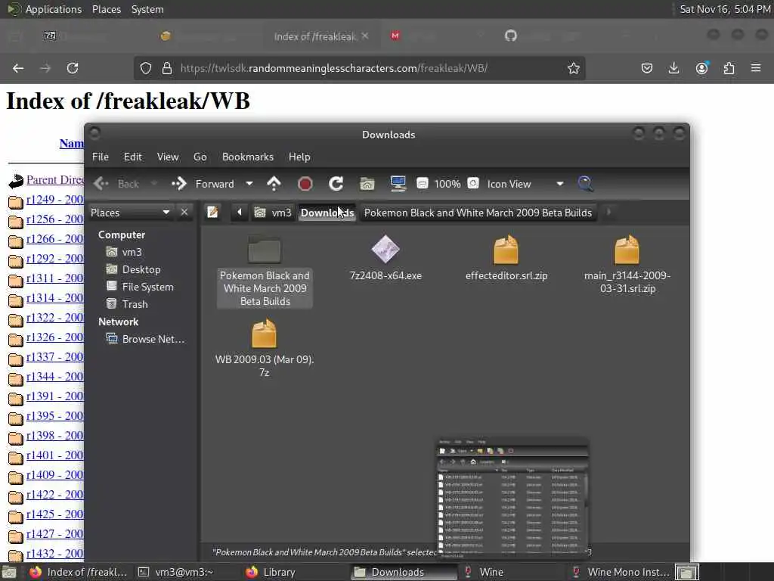This screenshot has width=774, height=581.
Task: Click the Forward navigation button
Action: point(203,184)
